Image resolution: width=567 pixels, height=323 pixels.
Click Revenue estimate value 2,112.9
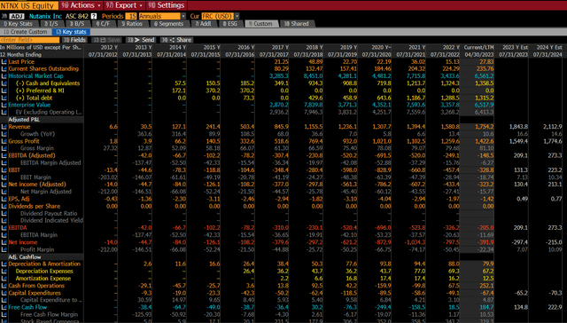point(552,127)
